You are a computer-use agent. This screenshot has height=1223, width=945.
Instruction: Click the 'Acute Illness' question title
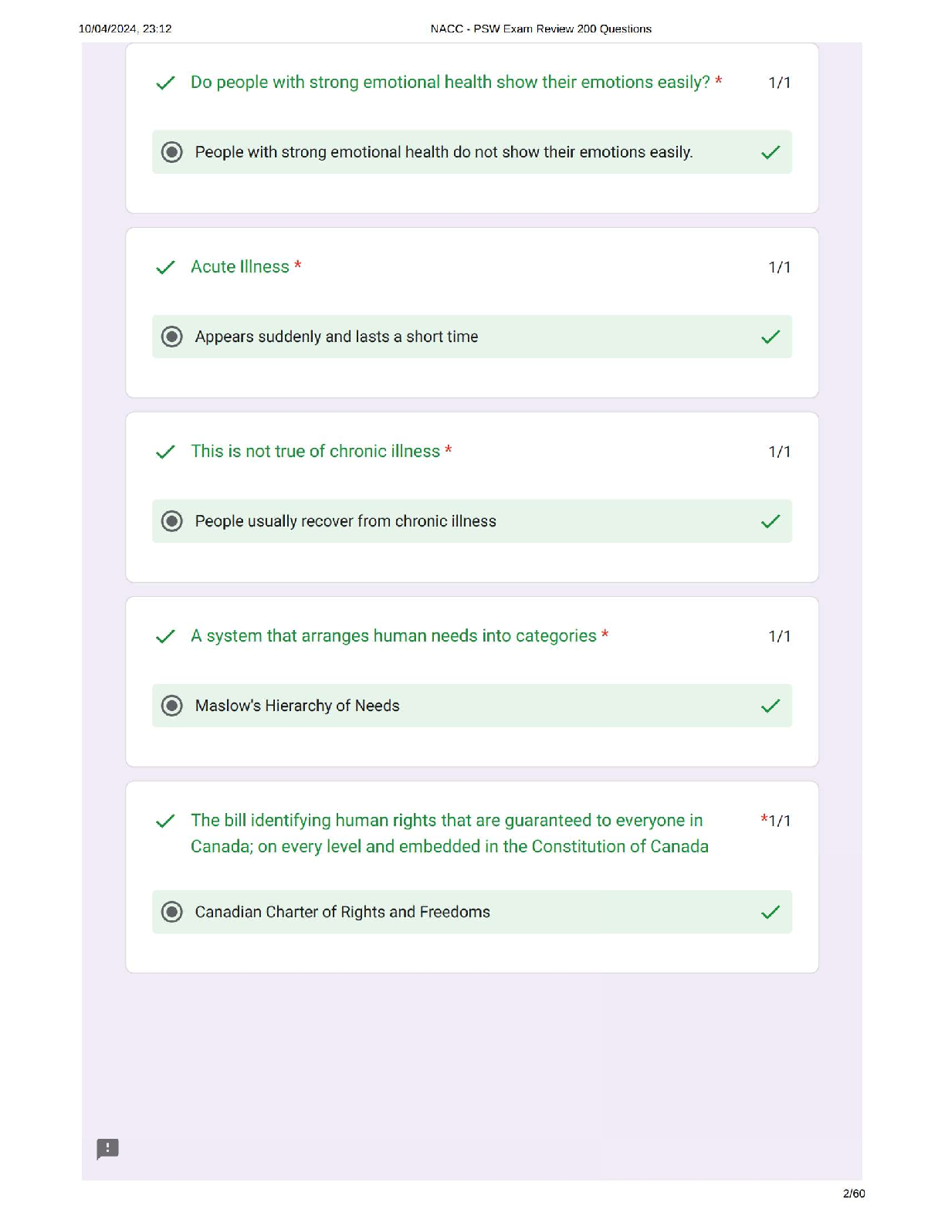tap(240, 267)
